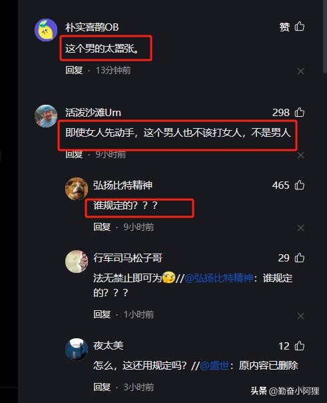Like 活泼沙滩Um's comment with 298 likes

[299, 112]
